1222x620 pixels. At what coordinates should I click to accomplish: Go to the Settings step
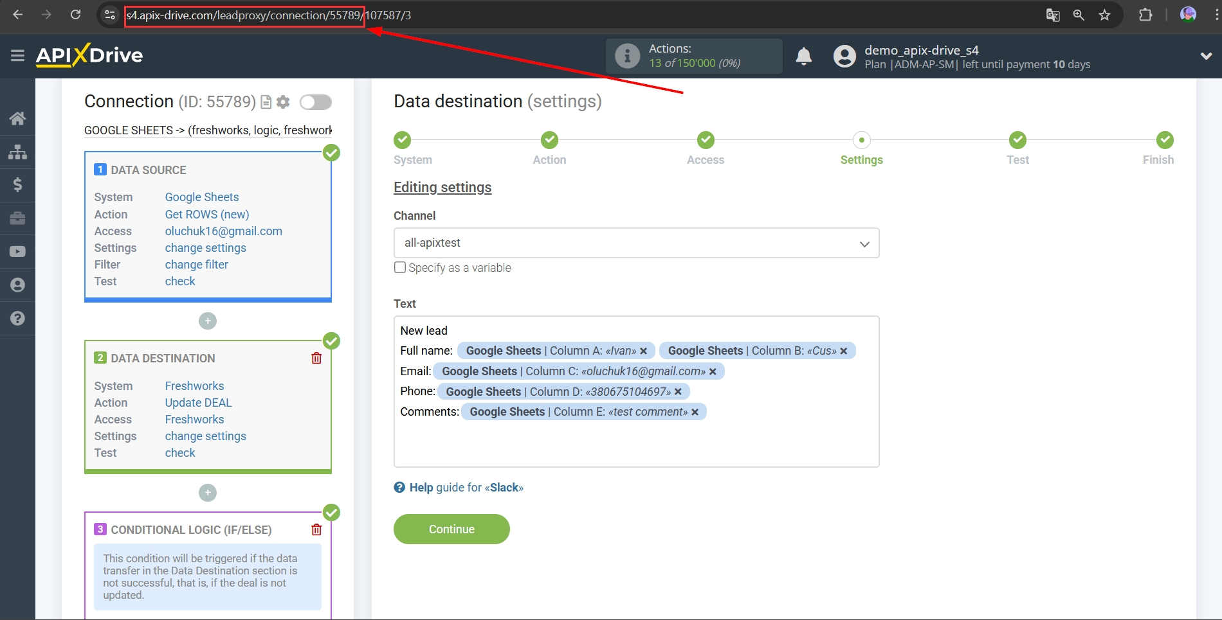tap(861, 140)
